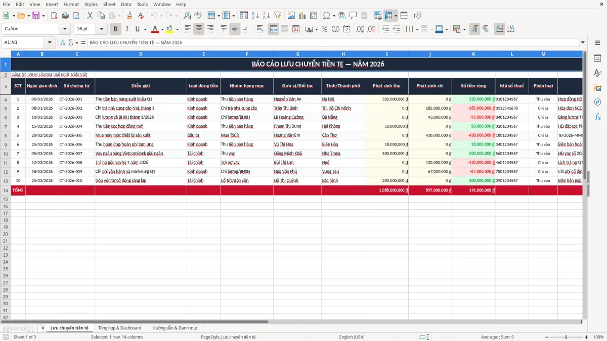Expand the Name Box dropdown
607x341 pixels.
(50, 42)
